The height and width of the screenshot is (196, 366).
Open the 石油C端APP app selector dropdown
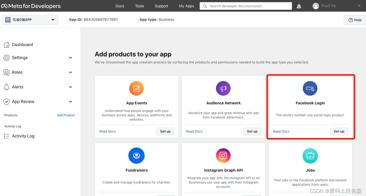tap(30, 20)
